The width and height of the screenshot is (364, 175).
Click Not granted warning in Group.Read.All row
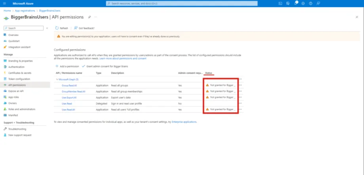pos(220,85)
